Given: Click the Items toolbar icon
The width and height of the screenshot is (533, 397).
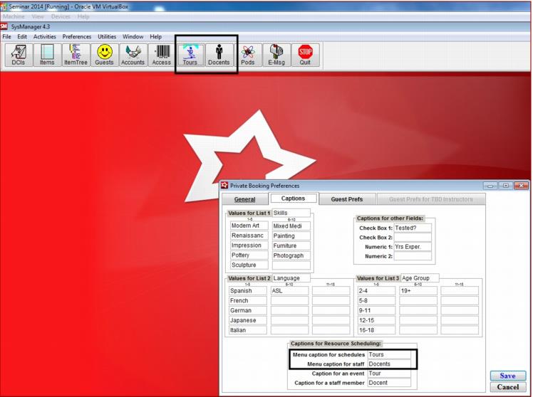Looking at the screenshot, I should (47, 55).
